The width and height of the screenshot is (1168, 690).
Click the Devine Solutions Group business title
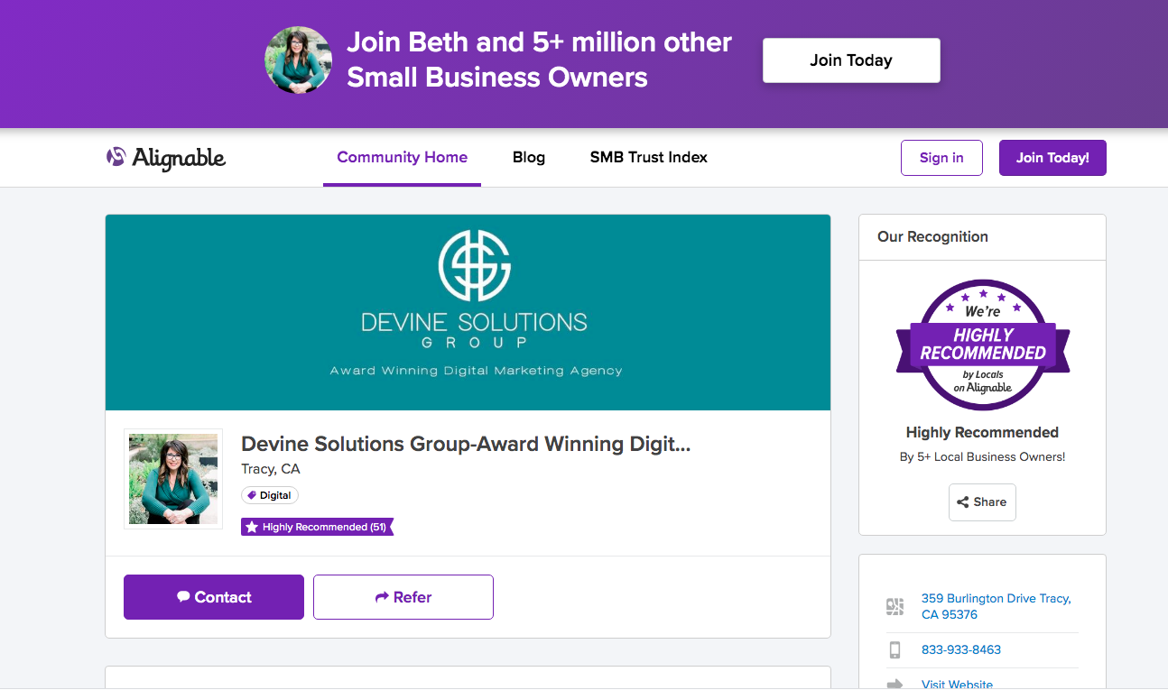[466, 444]
